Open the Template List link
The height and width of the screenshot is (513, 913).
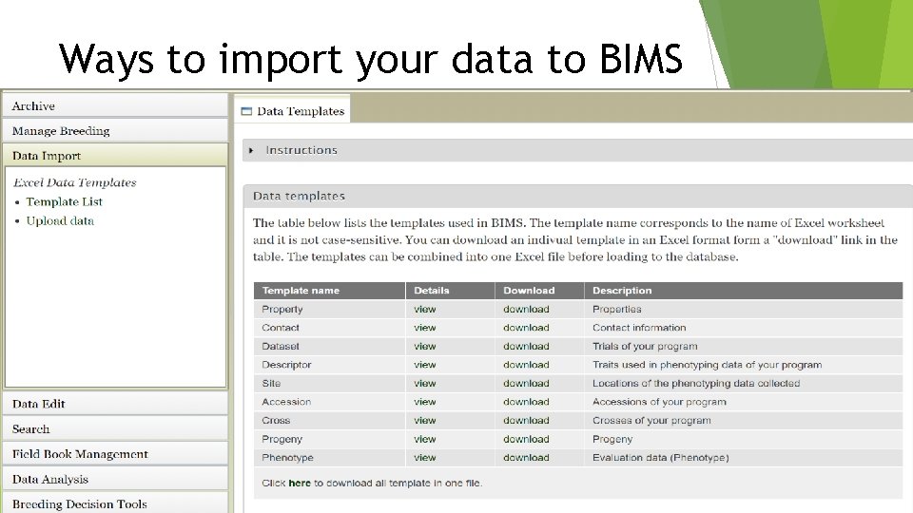(x=64, y=201)
